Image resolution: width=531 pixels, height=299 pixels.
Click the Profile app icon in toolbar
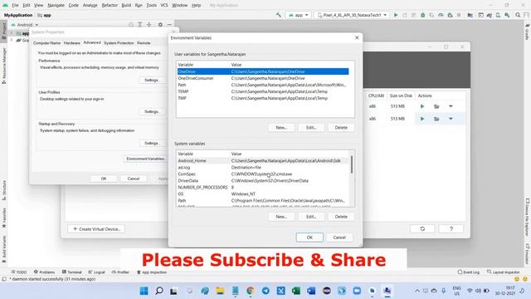441,15
